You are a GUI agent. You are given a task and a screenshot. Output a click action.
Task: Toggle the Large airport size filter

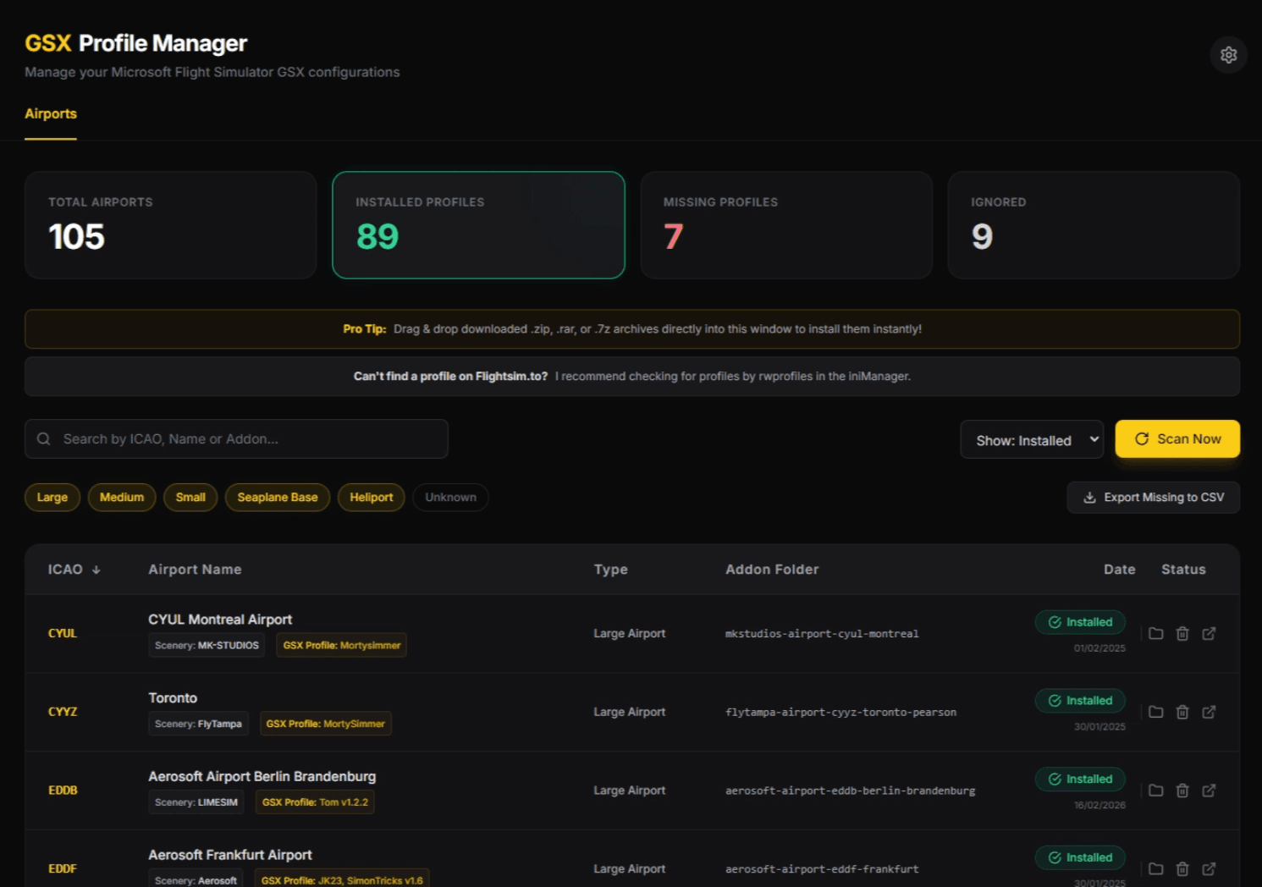click(x=52, y=497)
